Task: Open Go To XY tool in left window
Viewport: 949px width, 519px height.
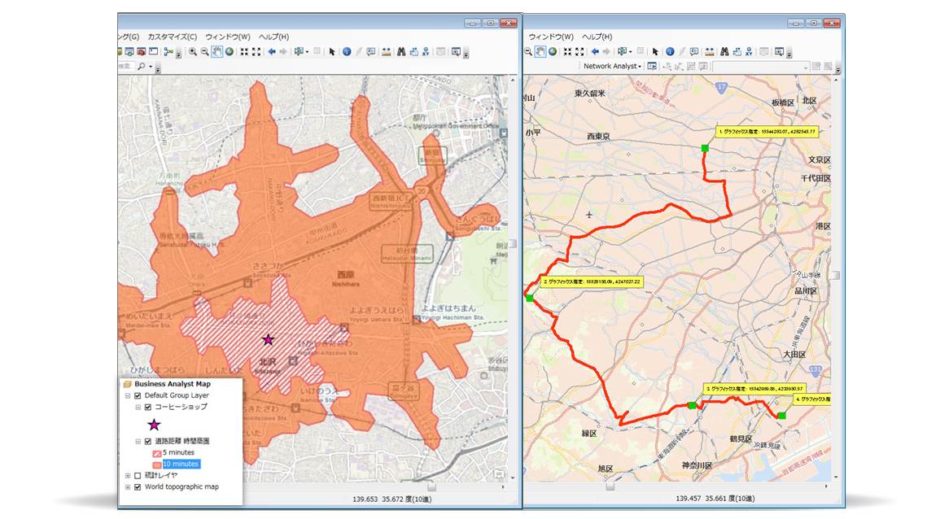Action: pos(426,51)
